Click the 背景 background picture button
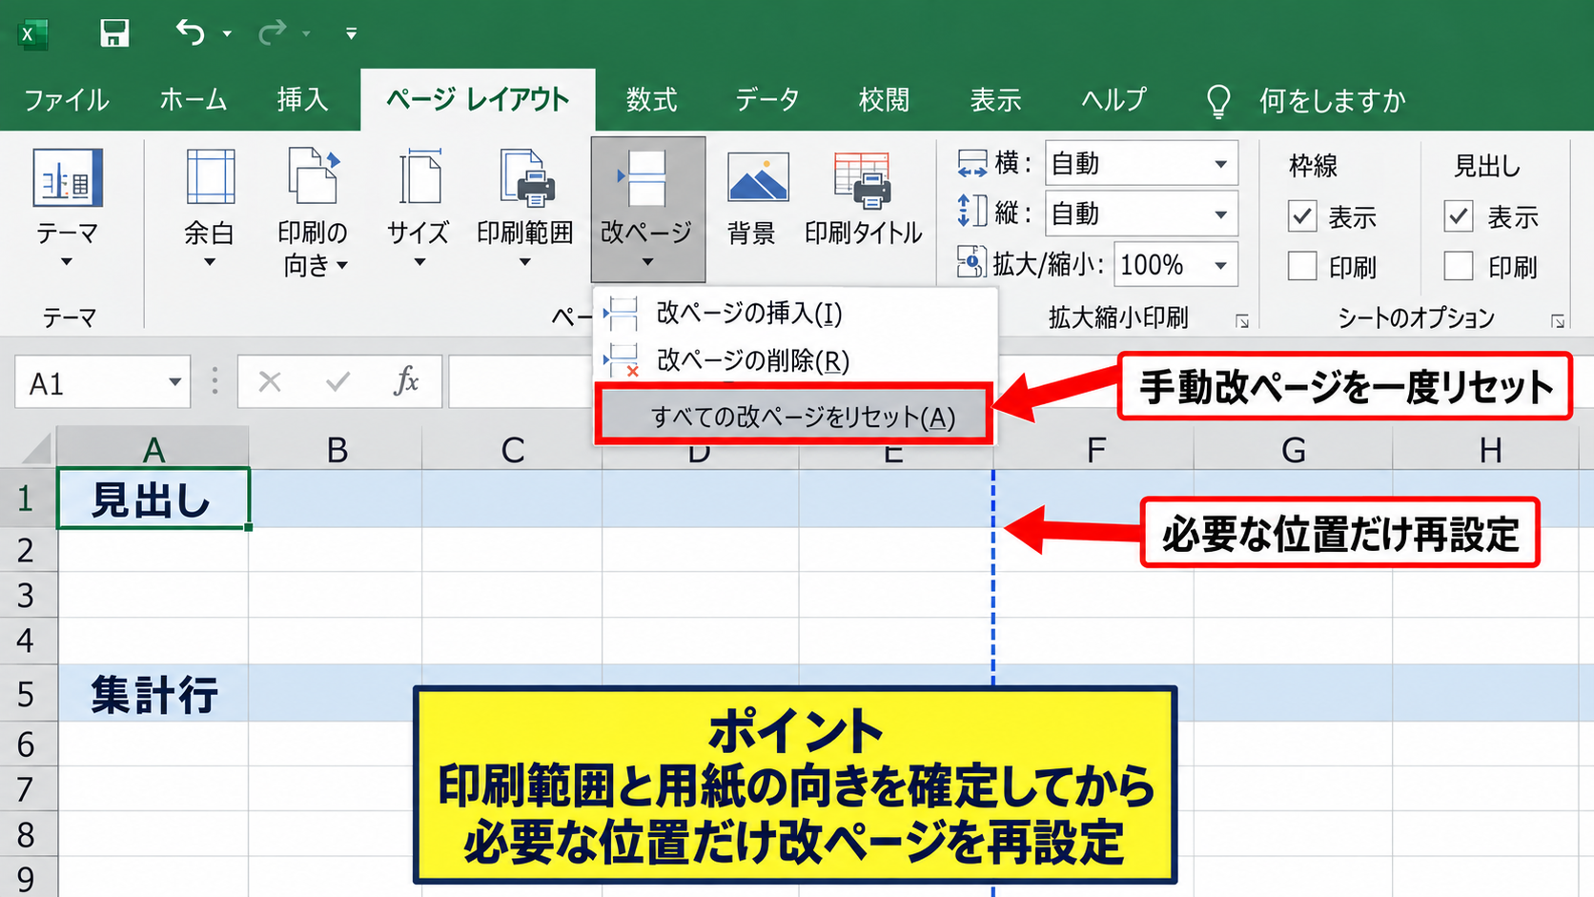The height and width of the screenshot is (897, 1594). 758,200
